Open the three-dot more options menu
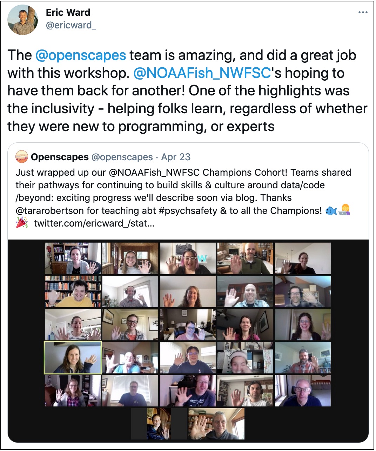Viewport: 376px width, 451px height. 363,13
